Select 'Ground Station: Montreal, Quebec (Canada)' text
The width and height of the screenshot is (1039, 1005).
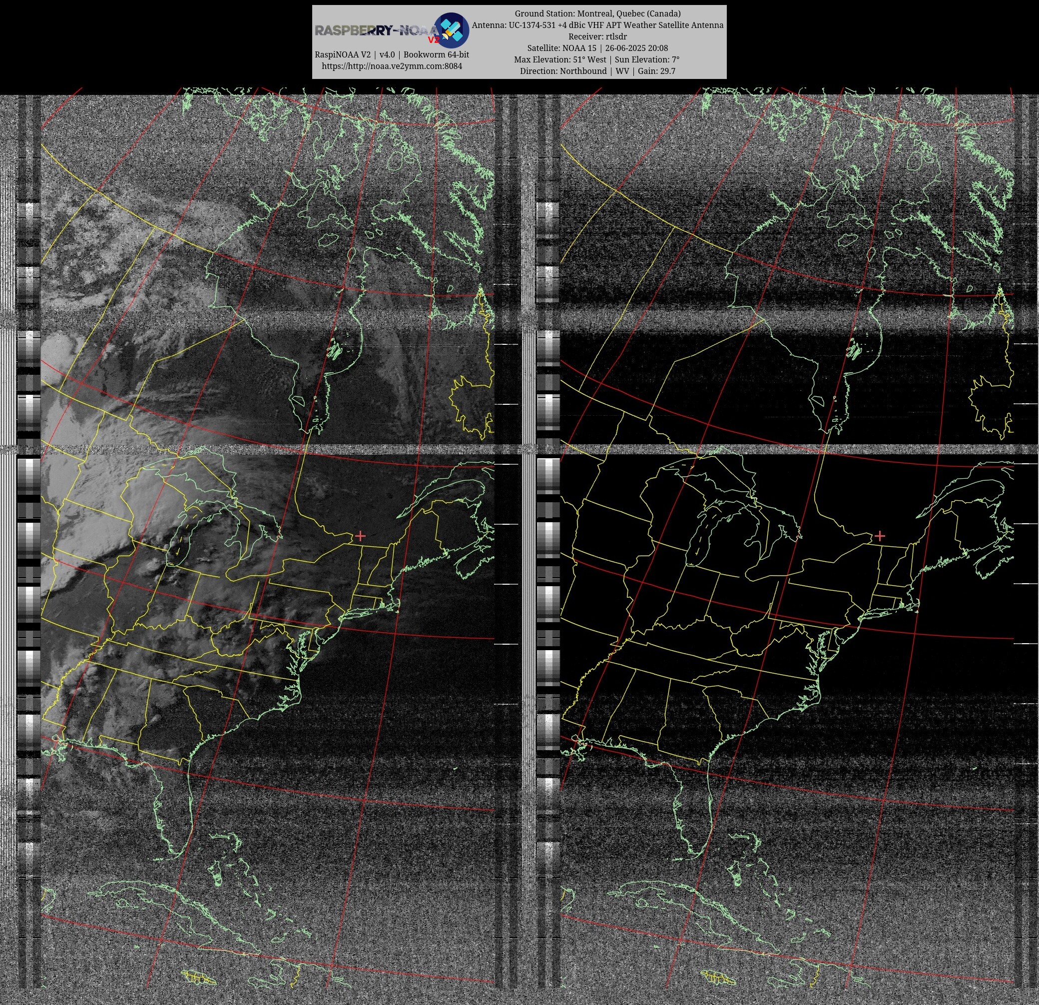click(x=597, y=14)
